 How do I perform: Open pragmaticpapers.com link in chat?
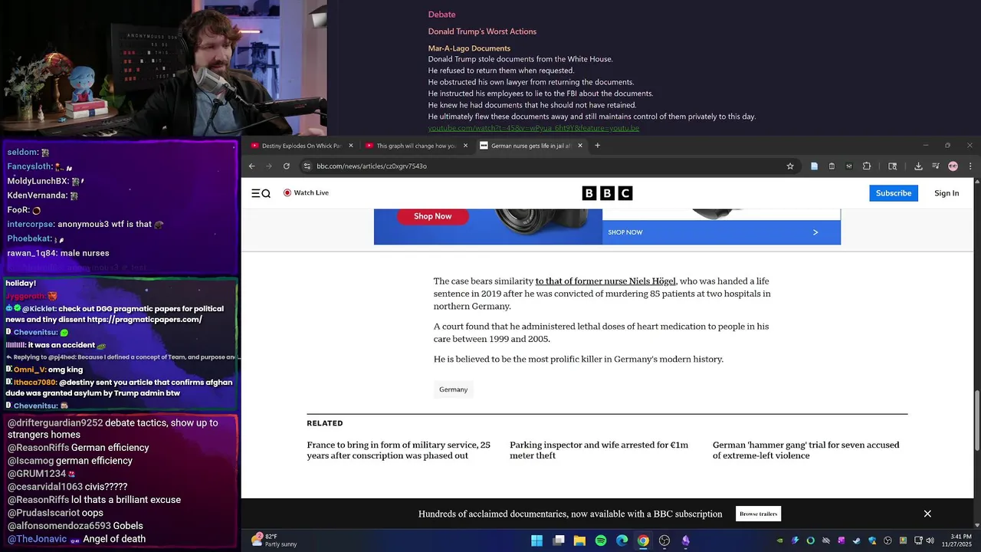click(145, 320)
